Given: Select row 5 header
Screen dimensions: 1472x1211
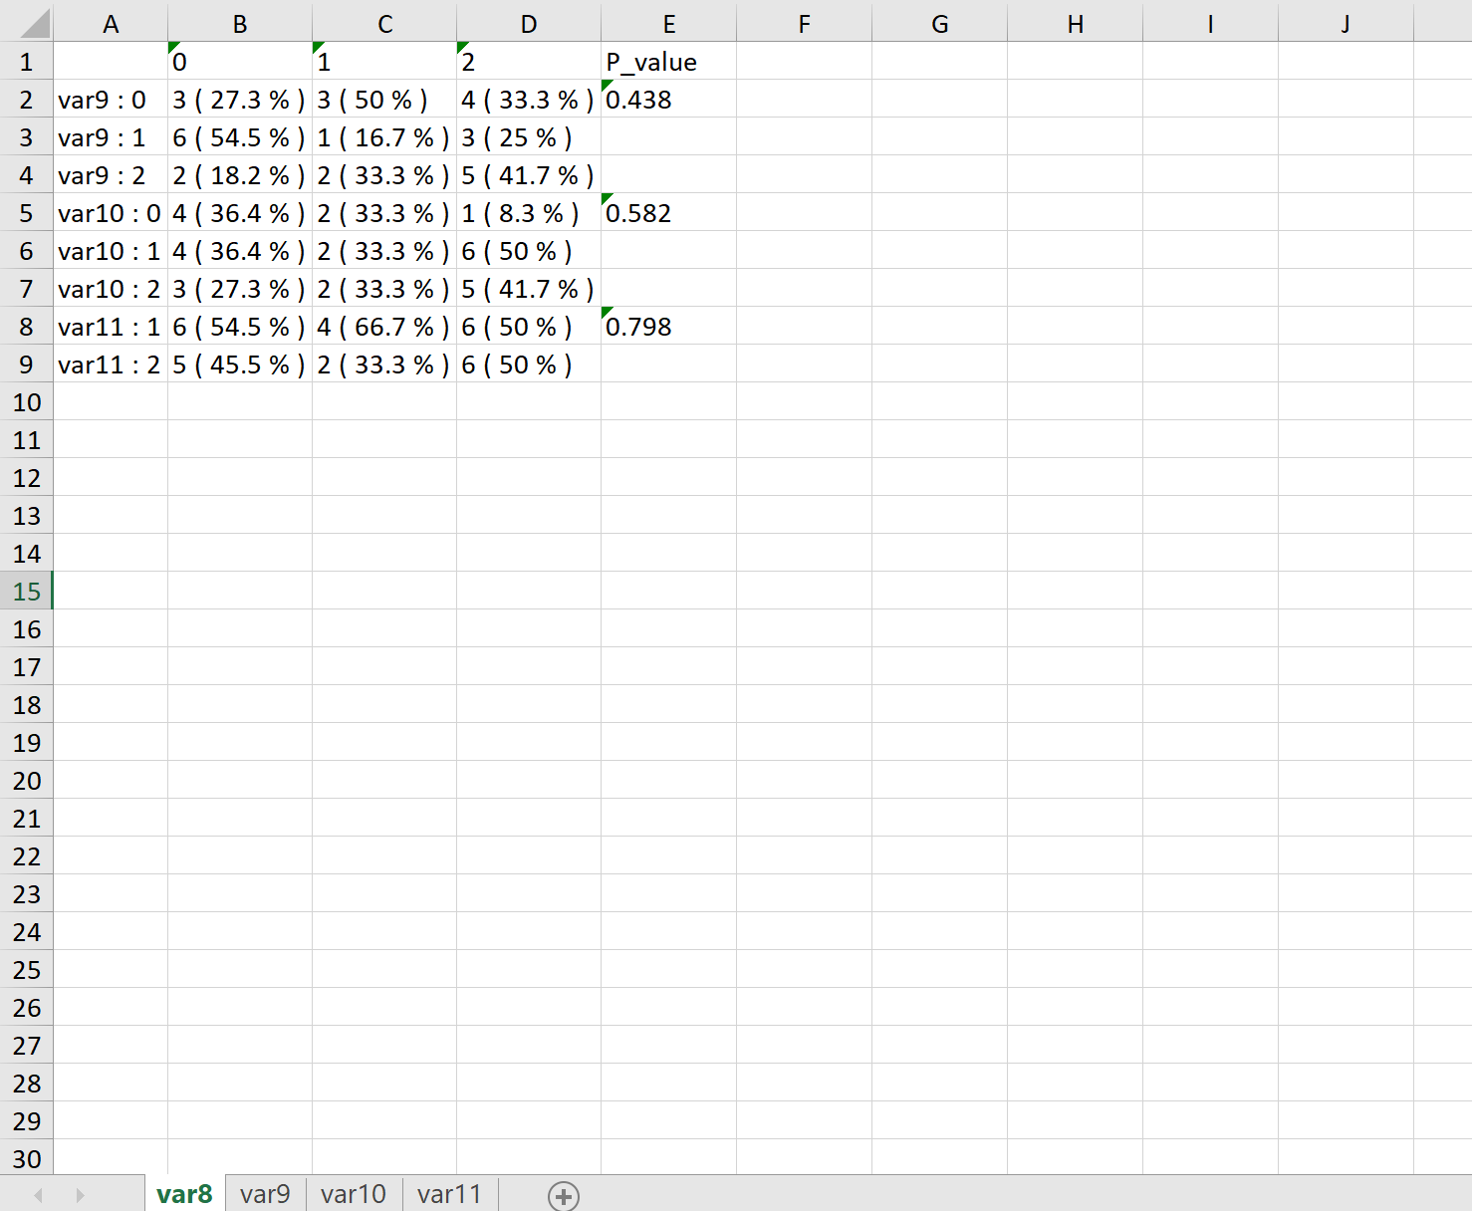Looking at the screenshot, I should click(x=27, y=213).
